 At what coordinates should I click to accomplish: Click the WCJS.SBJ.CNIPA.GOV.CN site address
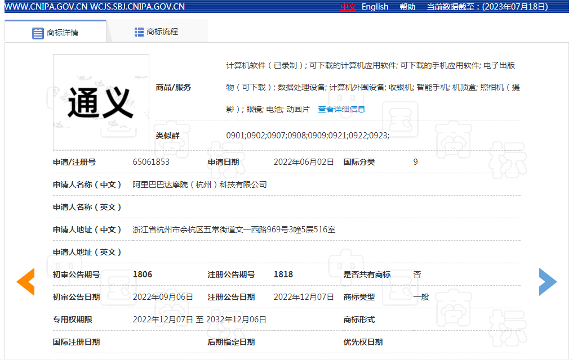pyautogui.click(x=137, y=7)
